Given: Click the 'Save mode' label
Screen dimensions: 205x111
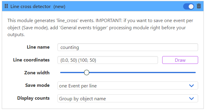Looking at the screenshot, I should [x=37, y=85].
